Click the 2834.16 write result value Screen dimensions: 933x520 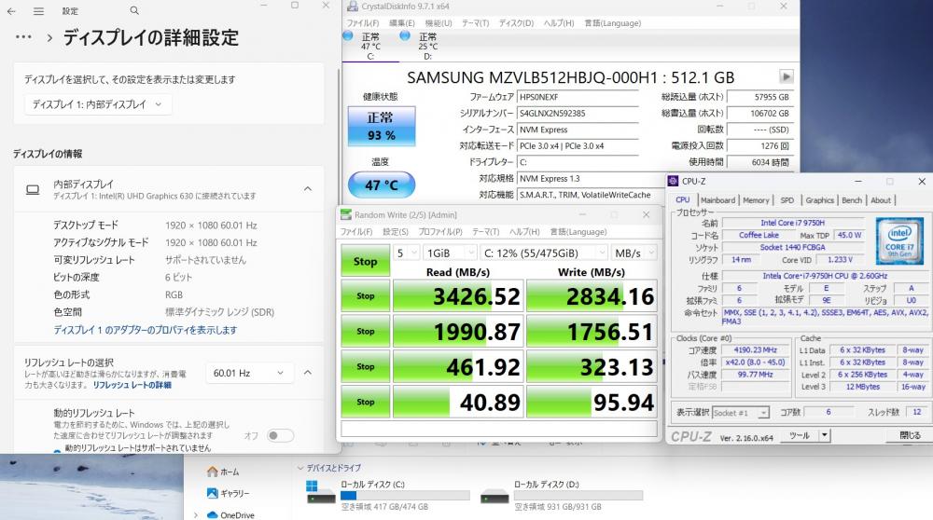592,296
